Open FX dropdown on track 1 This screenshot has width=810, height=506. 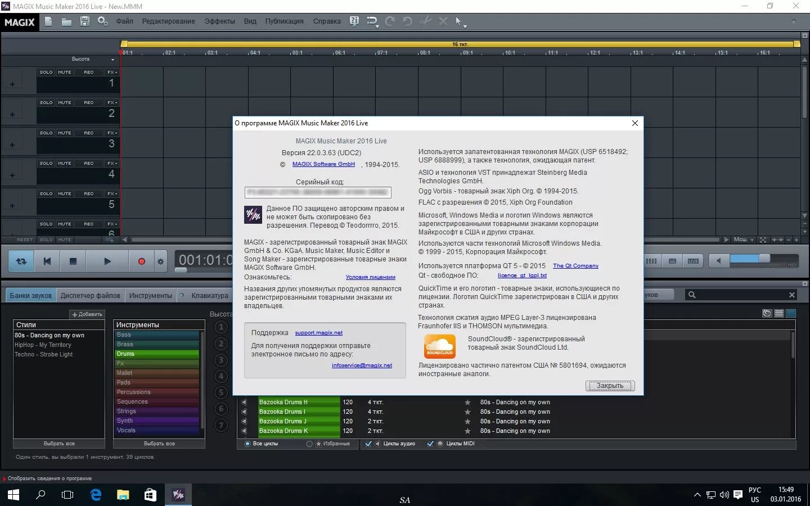[112, 72]
